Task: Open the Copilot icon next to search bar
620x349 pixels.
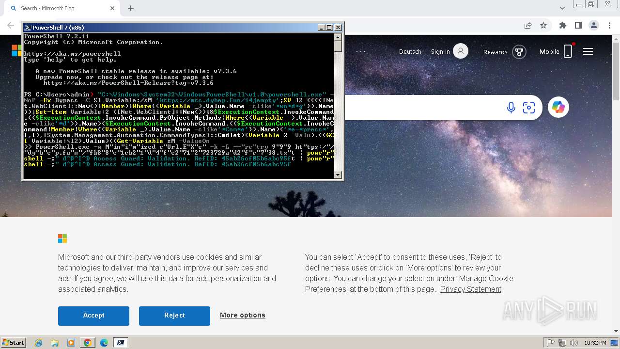Action: (558, 108)
